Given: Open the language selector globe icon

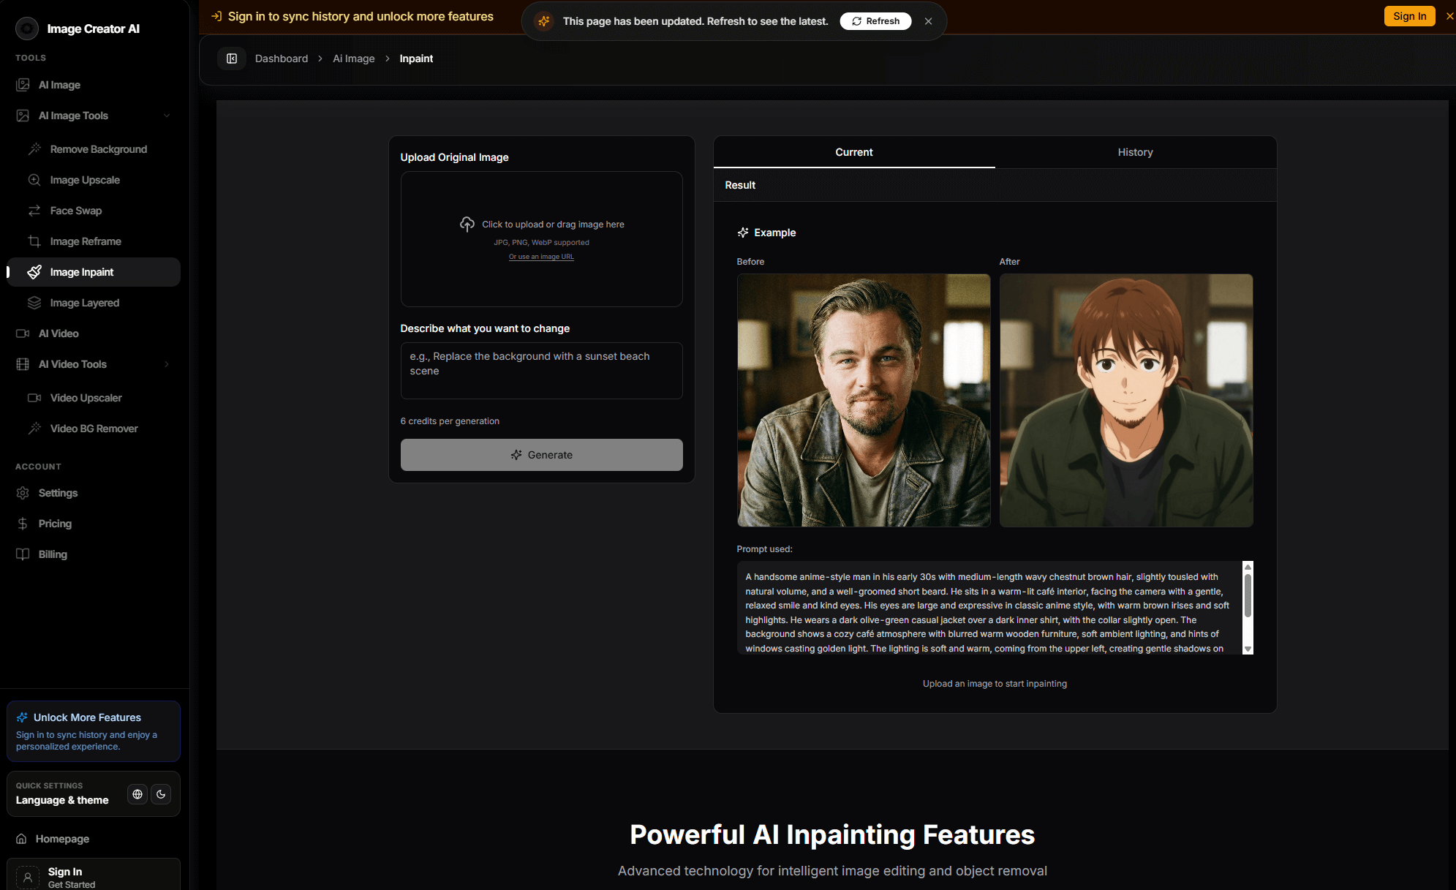Looking at the screenshot, I should (137, 794).
